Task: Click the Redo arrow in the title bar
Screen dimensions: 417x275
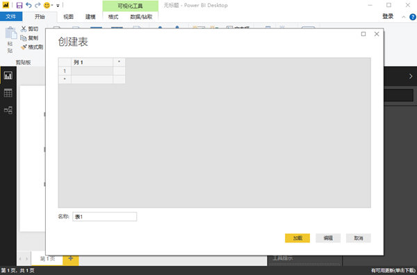Action: (38, 5)
